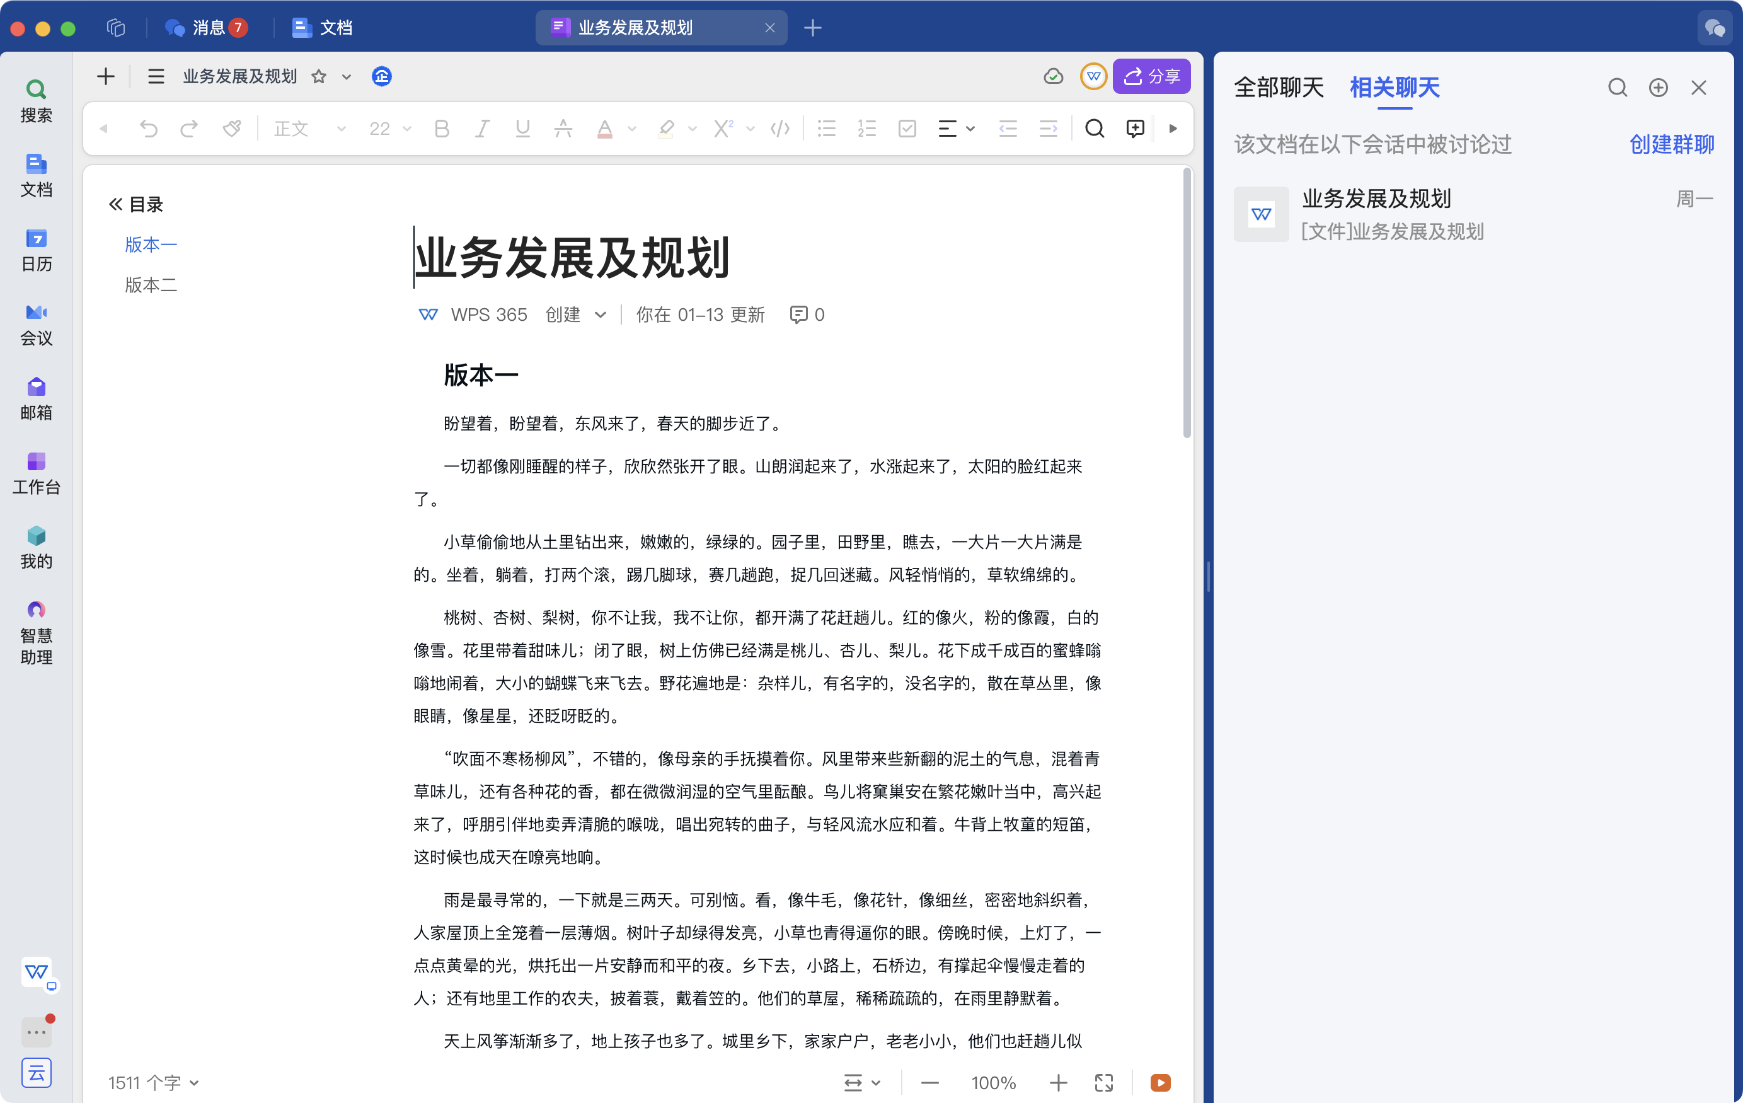Open the text alignment dropdown
This screenshot has width=1743, height=1103.
(956, 129)
